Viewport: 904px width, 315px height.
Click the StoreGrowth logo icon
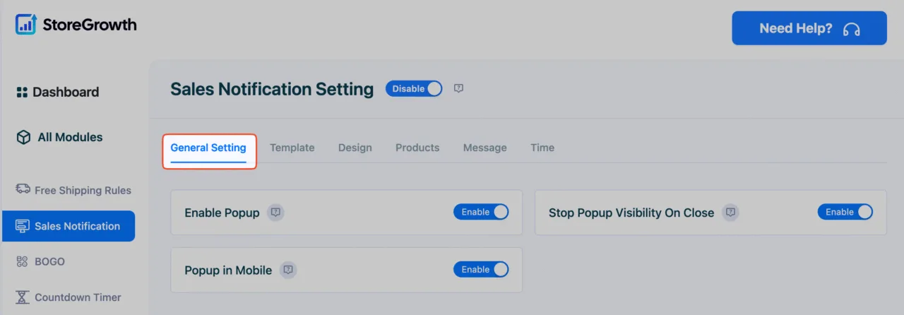pyautogui.click(x=26, y=24)
